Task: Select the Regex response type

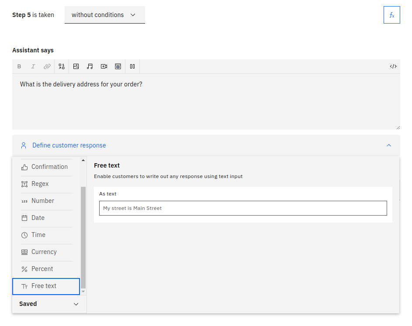Action: click(46, 184)
